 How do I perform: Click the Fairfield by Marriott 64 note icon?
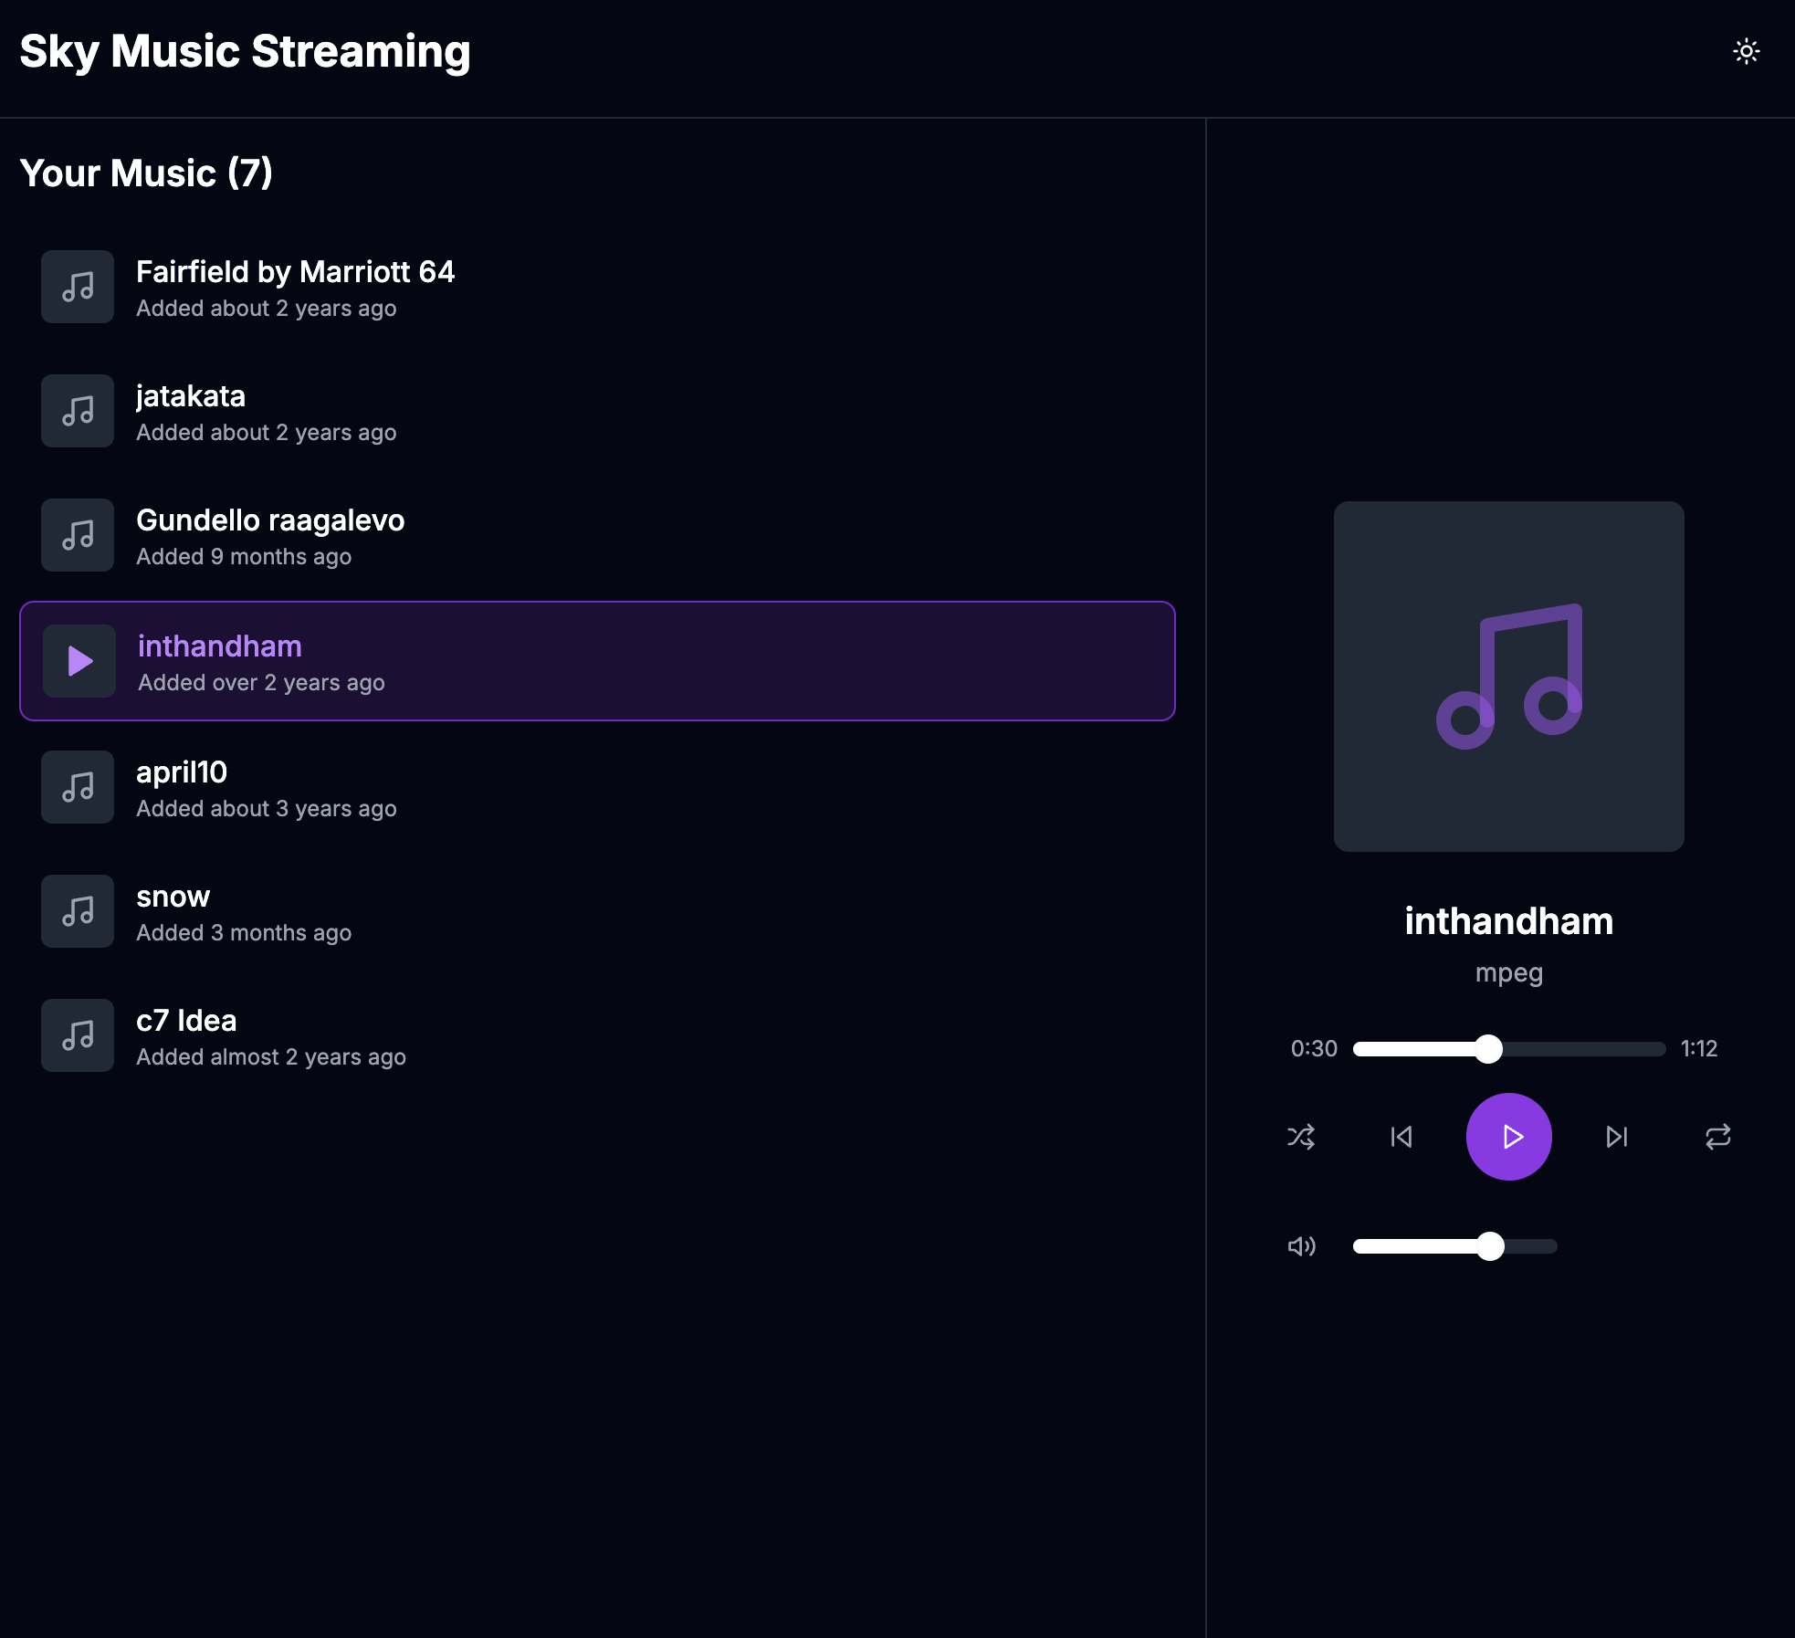click(78, 287)
